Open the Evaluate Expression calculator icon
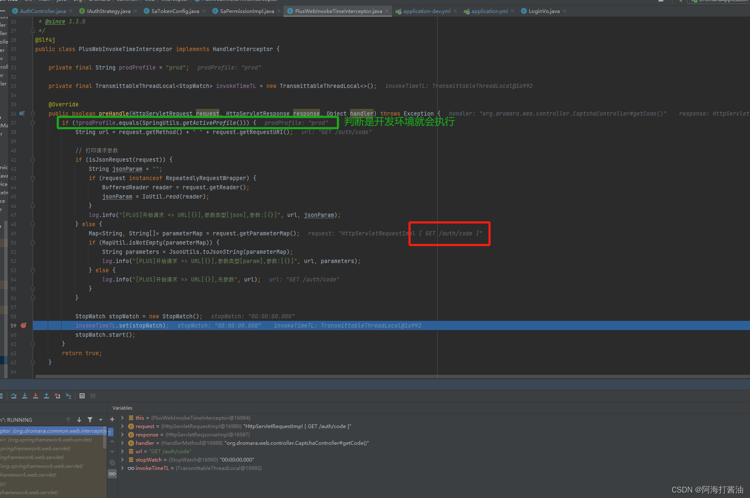The image size is (750, 498). point(82,396)
